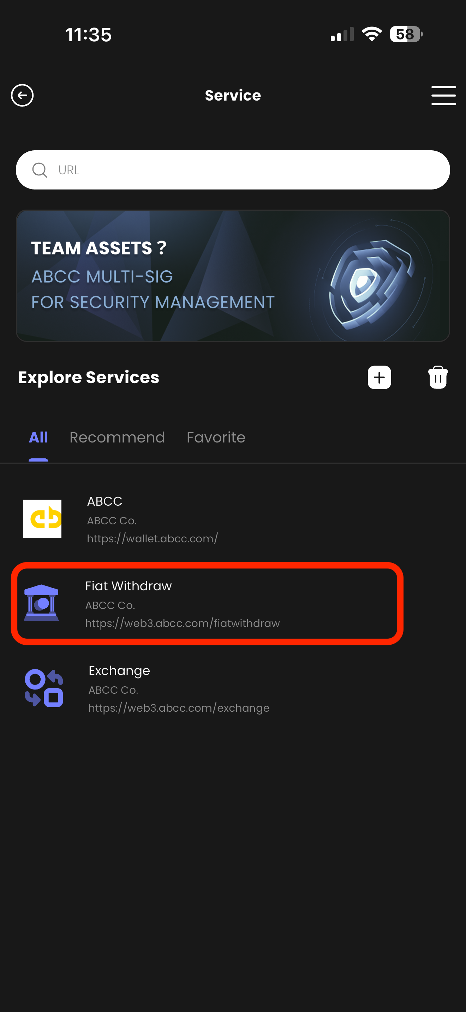The width and height of the screenshot is (466, 1012).
Task: Focus the URL search field
Action: tap(244, 170)
